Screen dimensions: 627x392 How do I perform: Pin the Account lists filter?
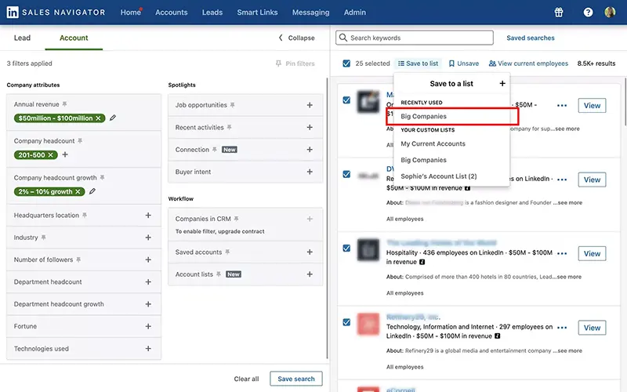click(x=219, y=274)
